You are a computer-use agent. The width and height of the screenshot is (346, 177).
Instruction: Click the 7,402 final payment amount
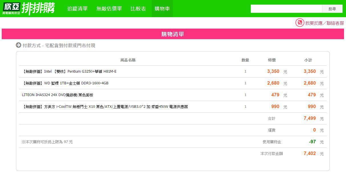click(x=310, y=154)
